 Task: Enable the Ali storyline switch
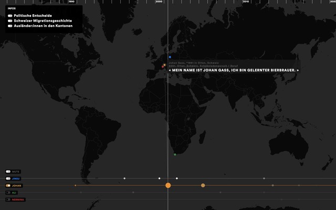(x=8, y=193)
